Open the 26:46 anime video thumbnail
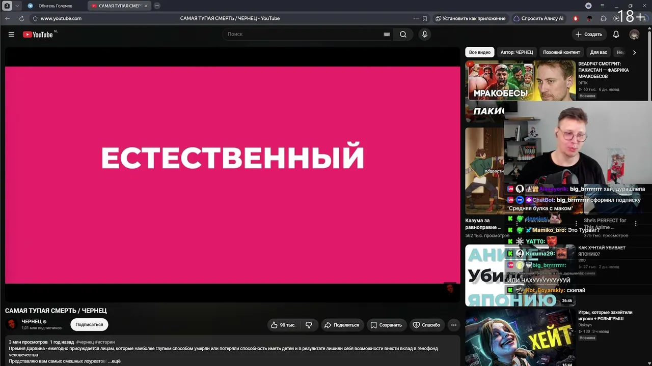The image size is (652, 366). pyautogui.click(x=520, y=275)
